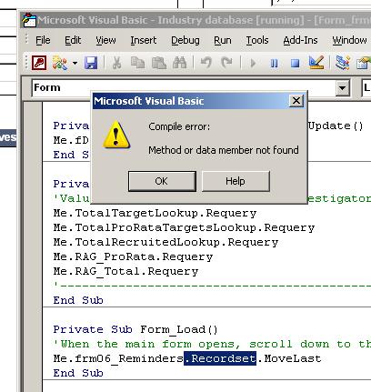Screen dimensions: 371x392
Task: Click Help in the compile error dialog
Action: 236,181
